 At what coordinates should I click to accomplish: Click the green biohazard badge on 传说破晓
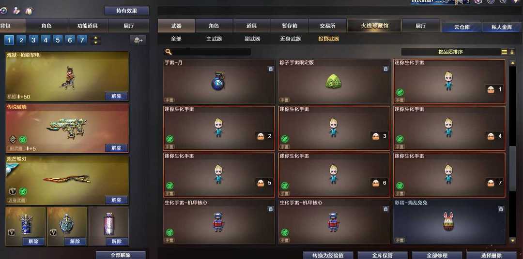(23, 140)
